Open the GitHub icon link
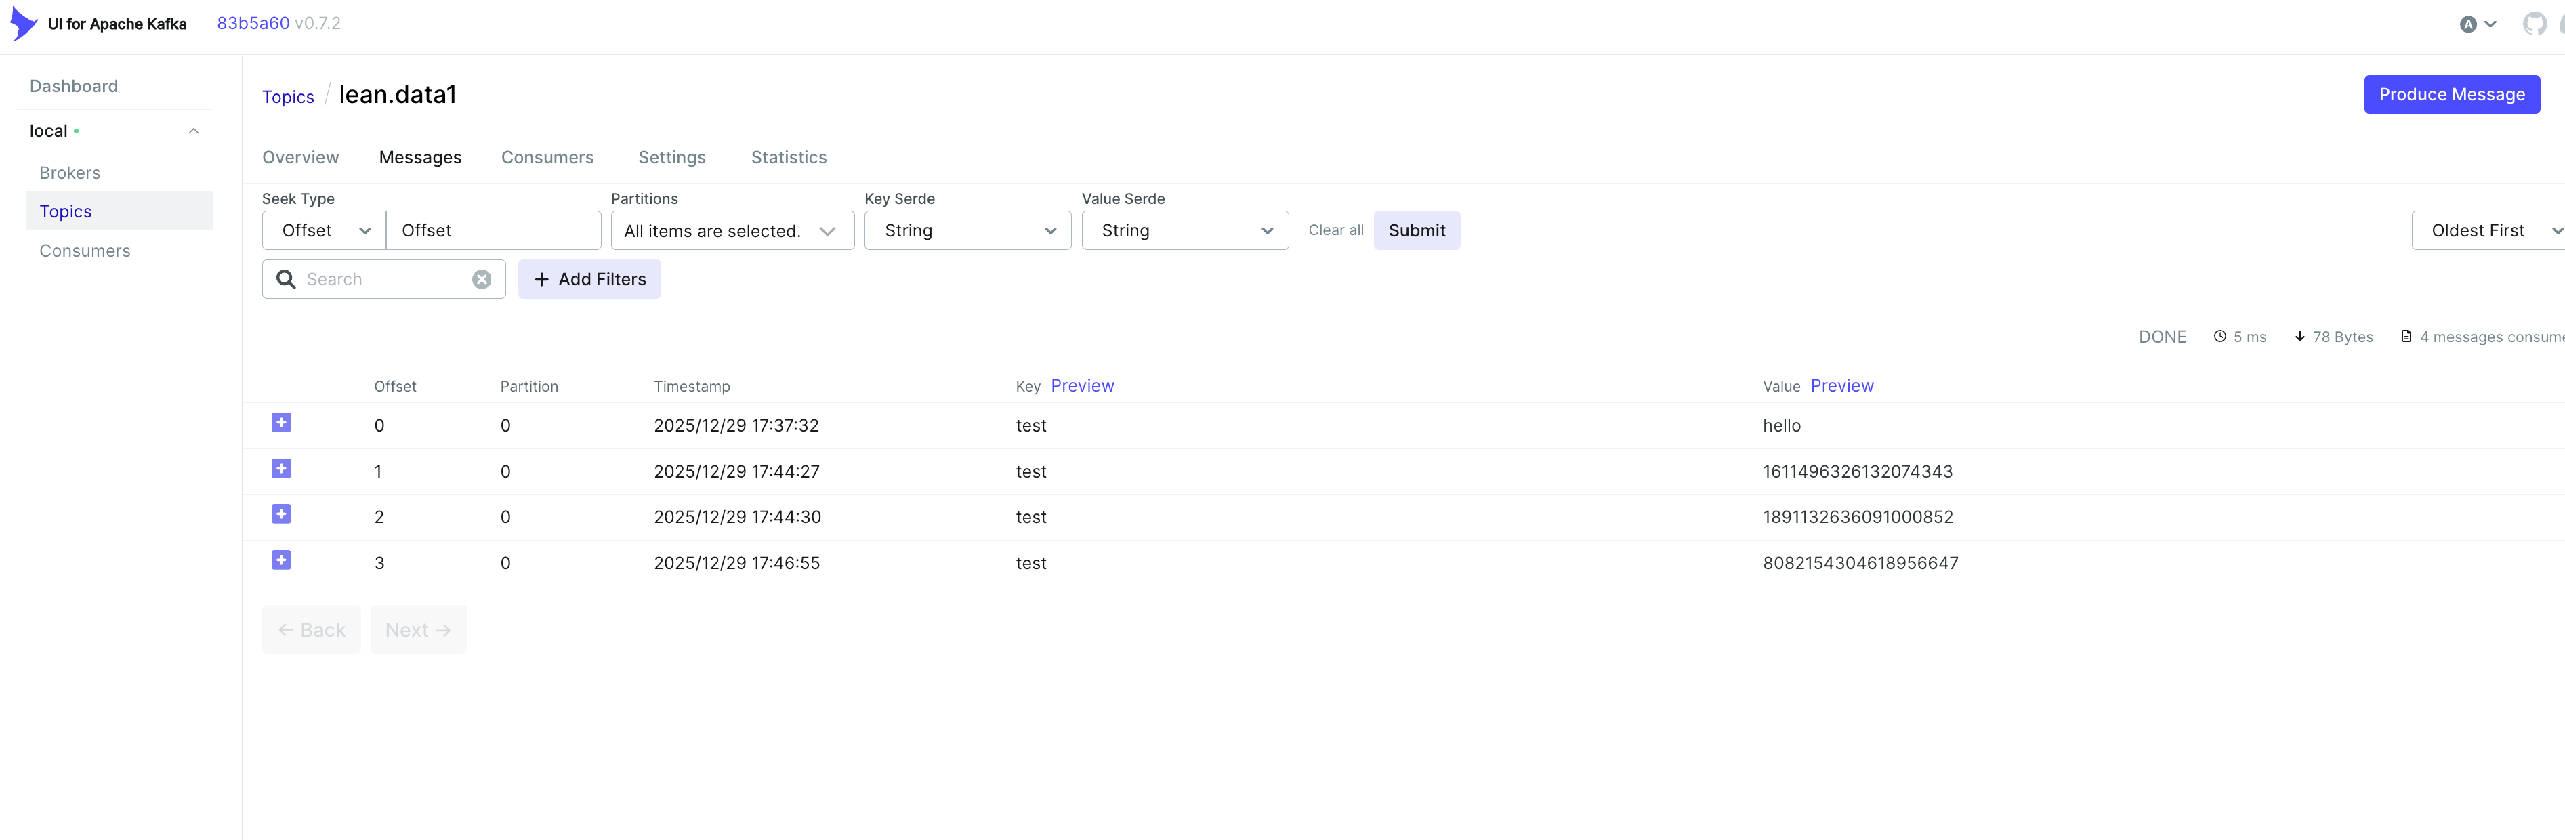Image resolution: width=2565 pixels, height=840 pixels. point(2534,24)
